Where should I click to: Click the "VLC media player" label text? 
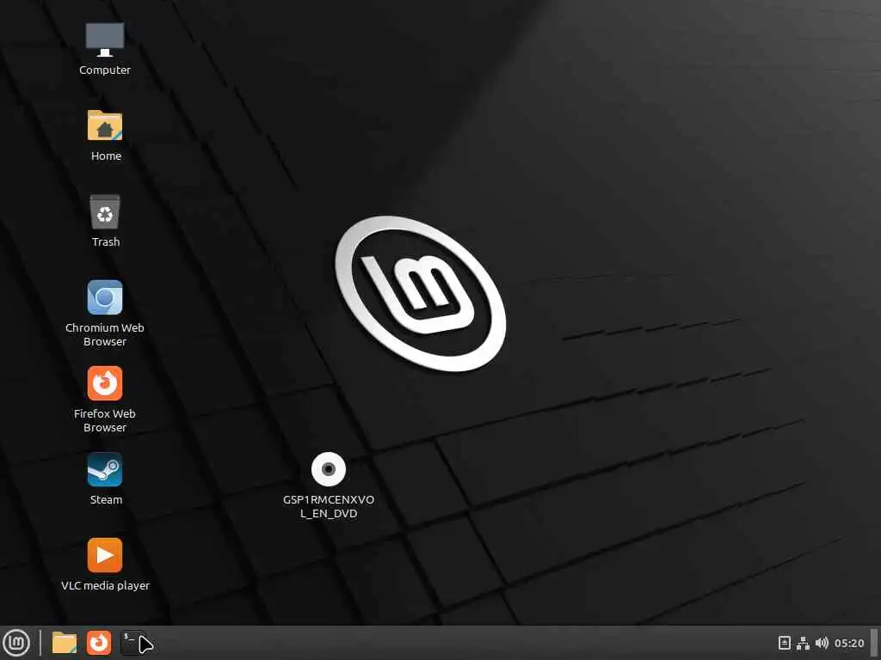click(105, 585)
